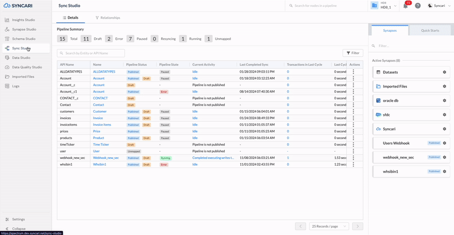Click the 15 Total summary count
The height and width of the screenshot is (235, 454).
click(62, 39)
